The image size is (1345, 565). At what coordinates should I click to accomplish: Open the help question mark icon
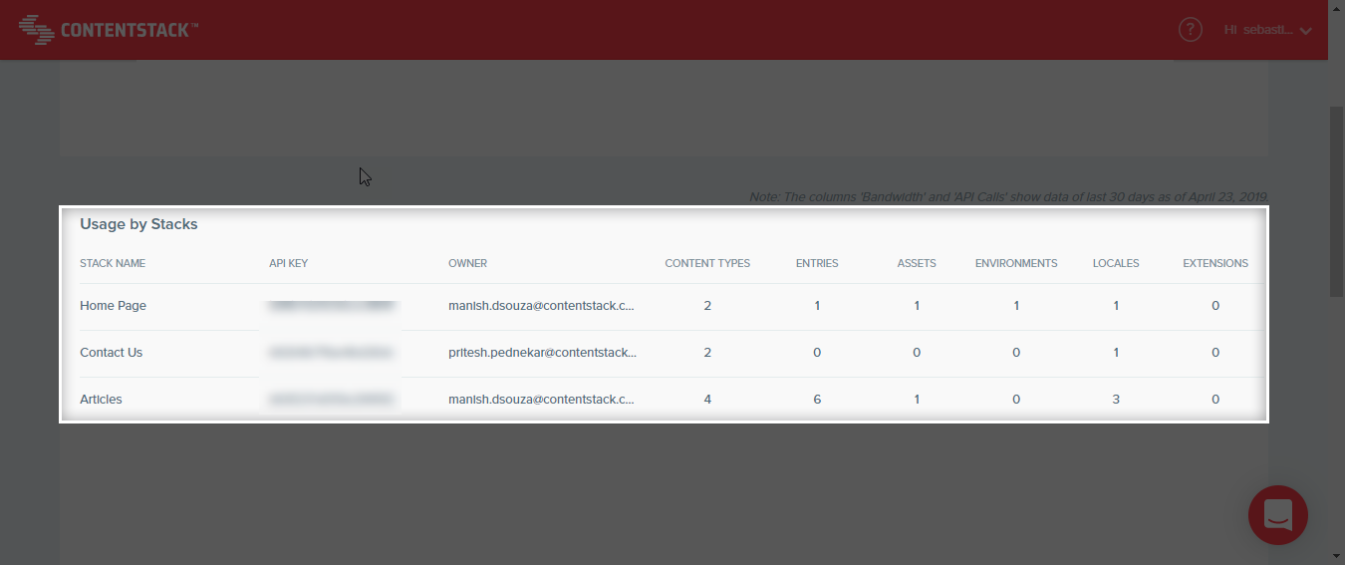click(x=1191, y=30)
